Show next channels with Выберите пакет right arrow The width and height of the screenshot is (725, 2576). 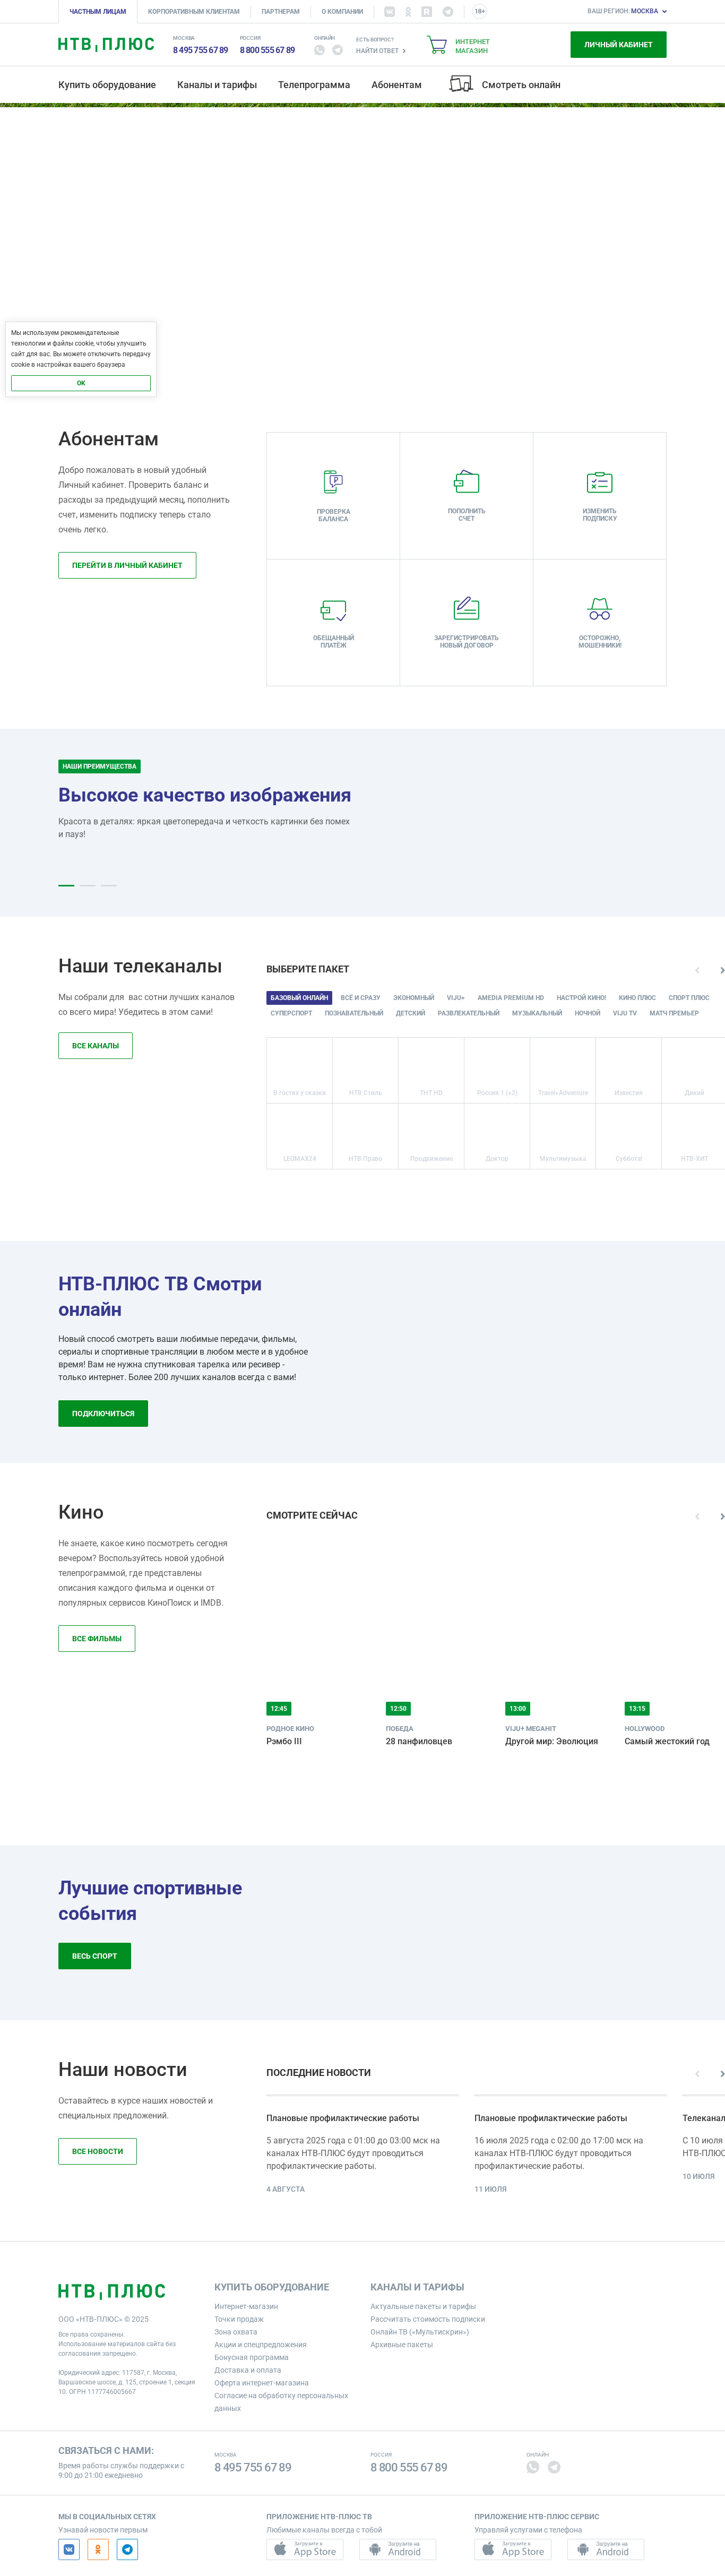click(721, 970)
